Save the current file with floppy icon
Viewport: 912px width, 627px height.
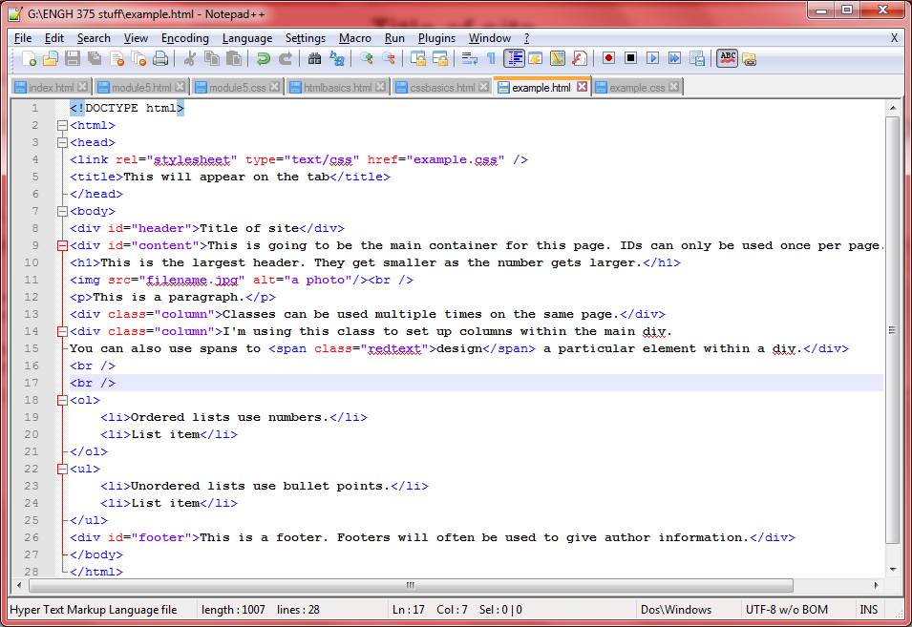pos(73,58)
